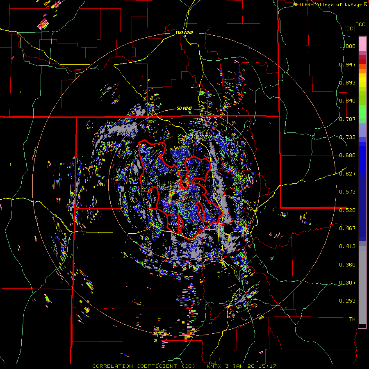Click the 0.413 scale value
Screen dimensions: 369x369
(347, 246)
